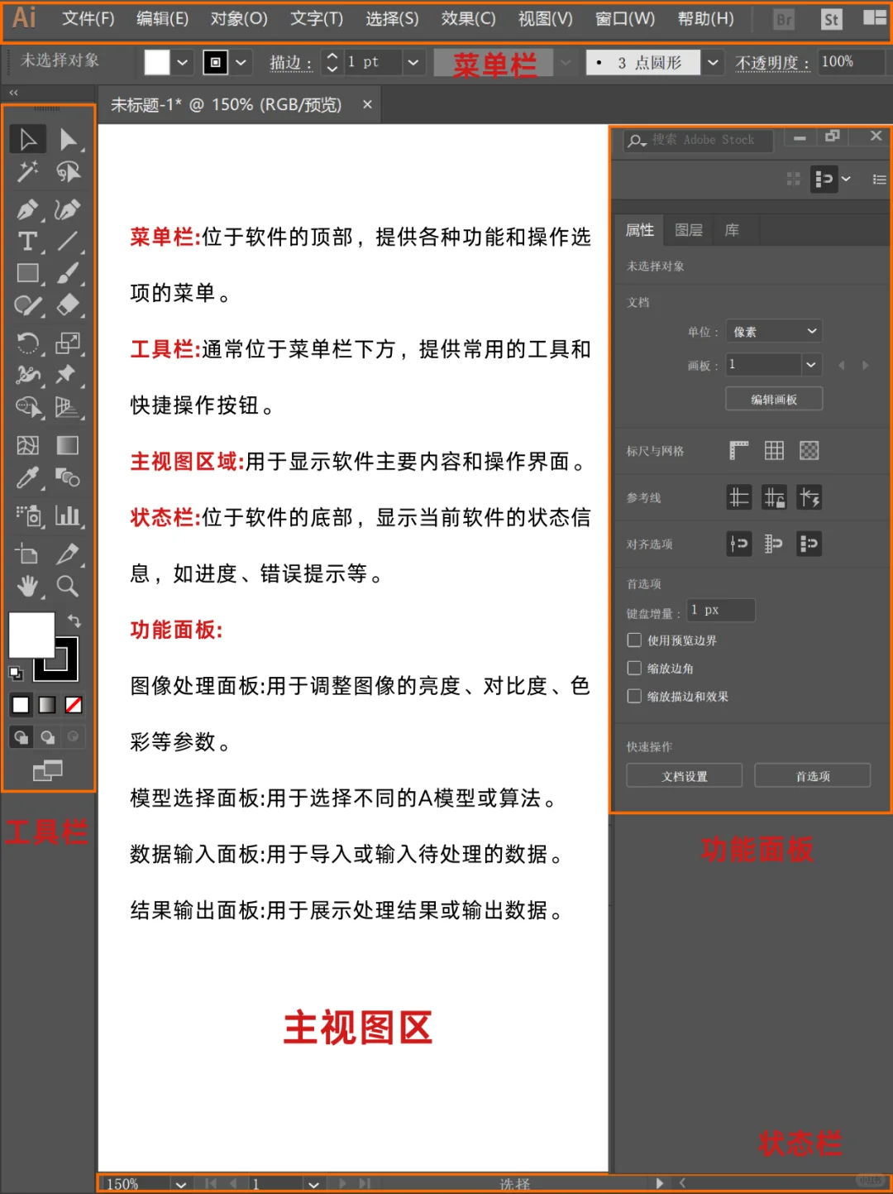Open the 画板 number dropdown
The width and height of the screenshot is (893, 1194).
(811, 365)
